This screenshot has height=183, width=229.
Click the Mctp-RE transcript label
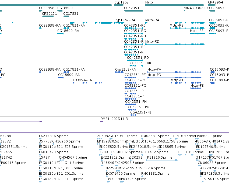click(x=177, y=25)
